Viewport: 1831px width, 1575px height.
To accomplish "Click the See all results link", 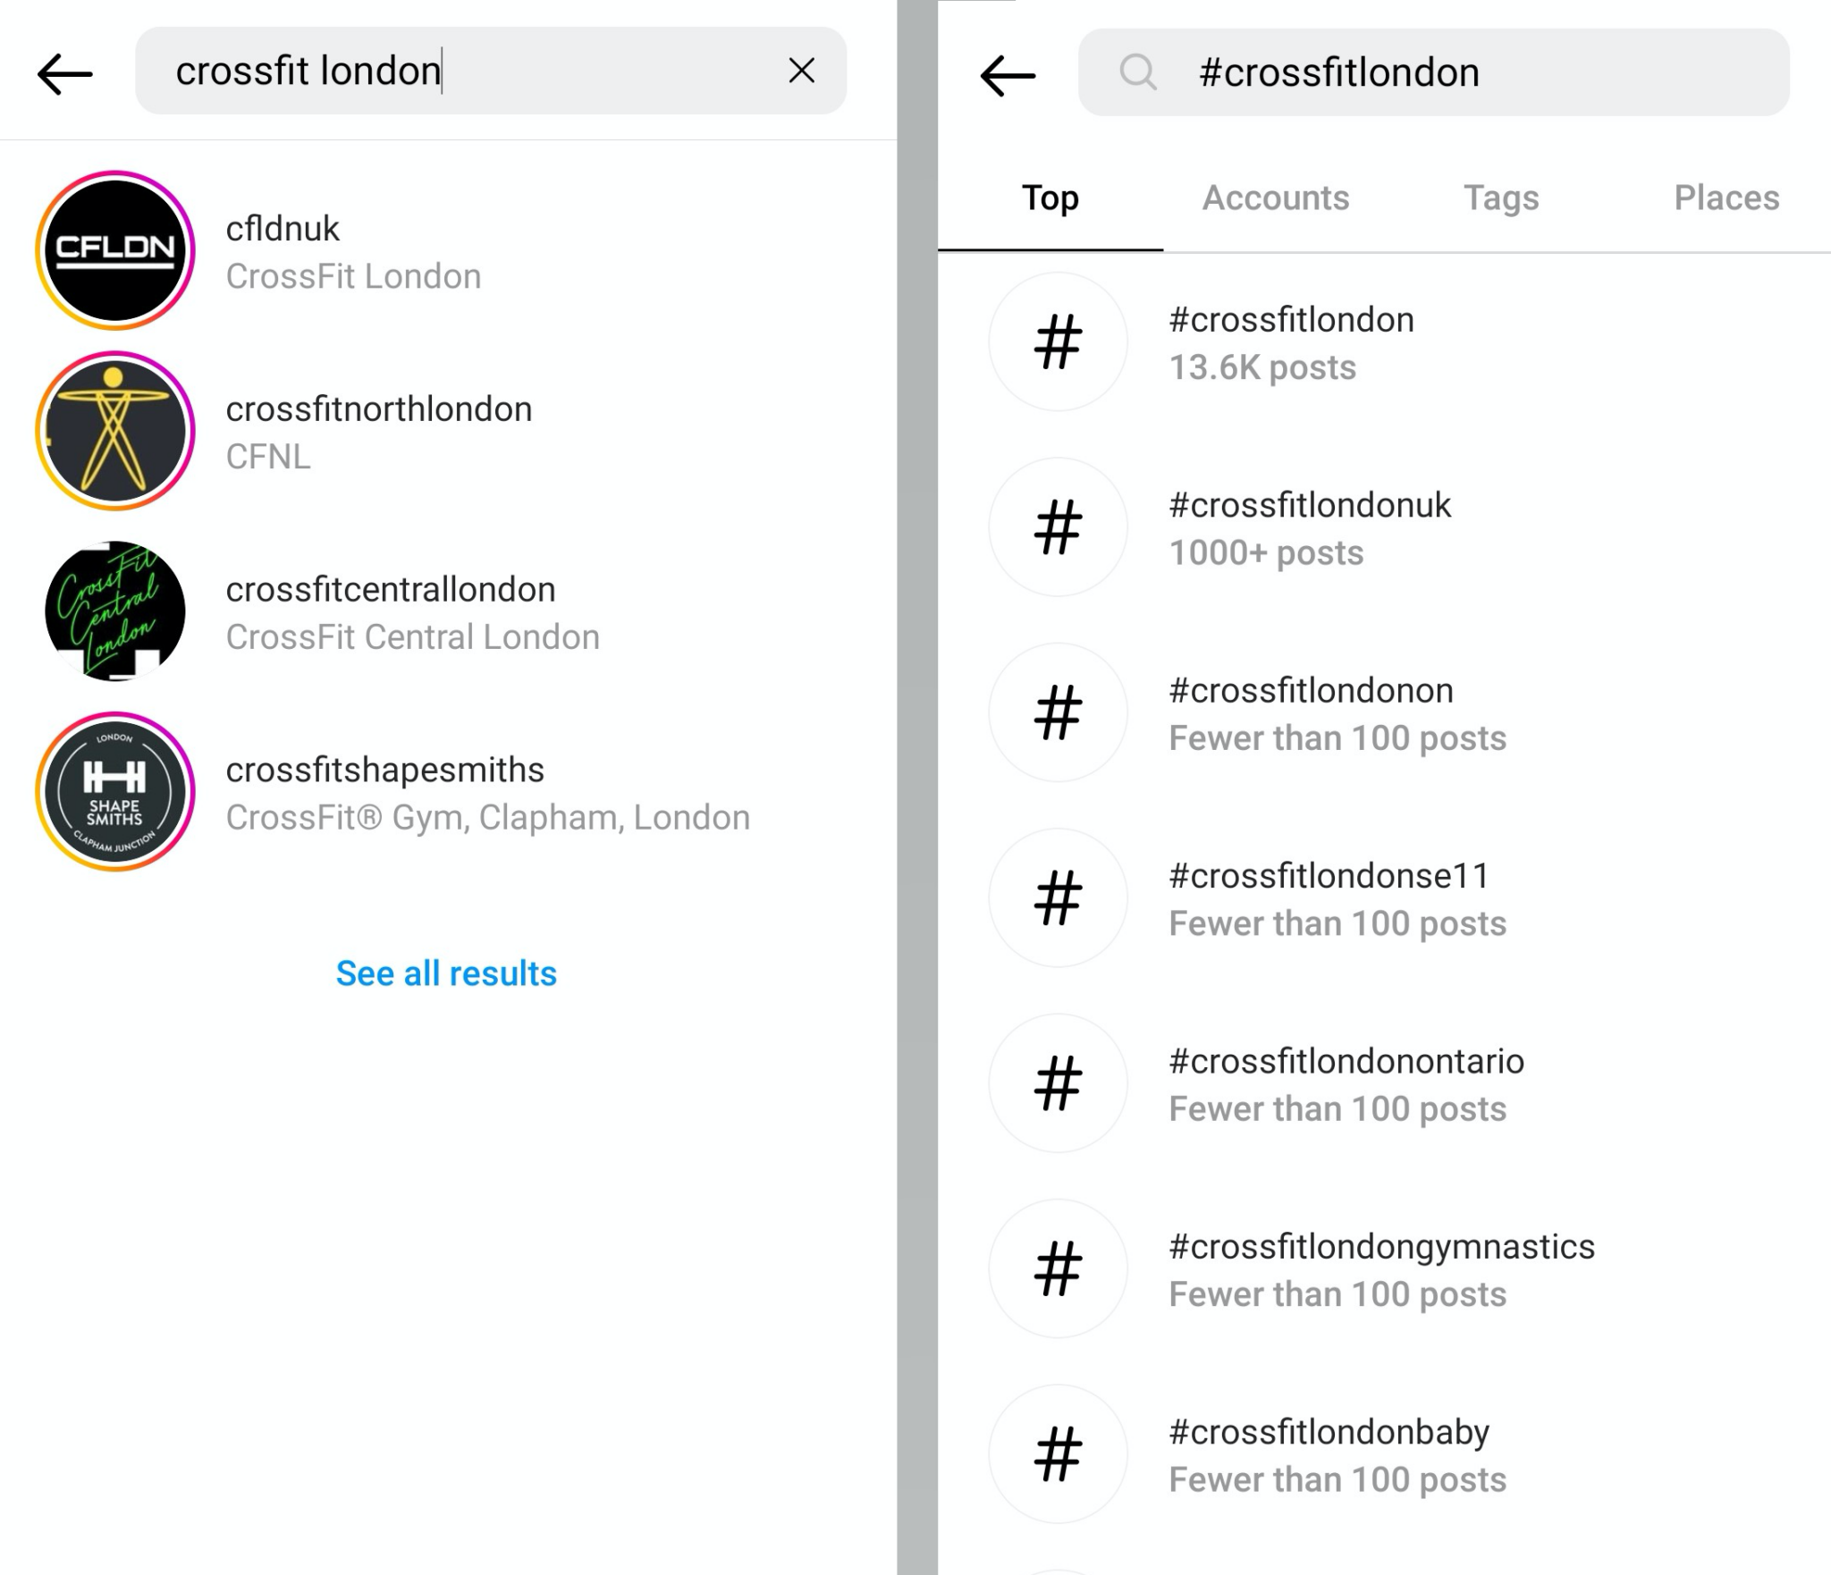I will [x=446, y=973].
